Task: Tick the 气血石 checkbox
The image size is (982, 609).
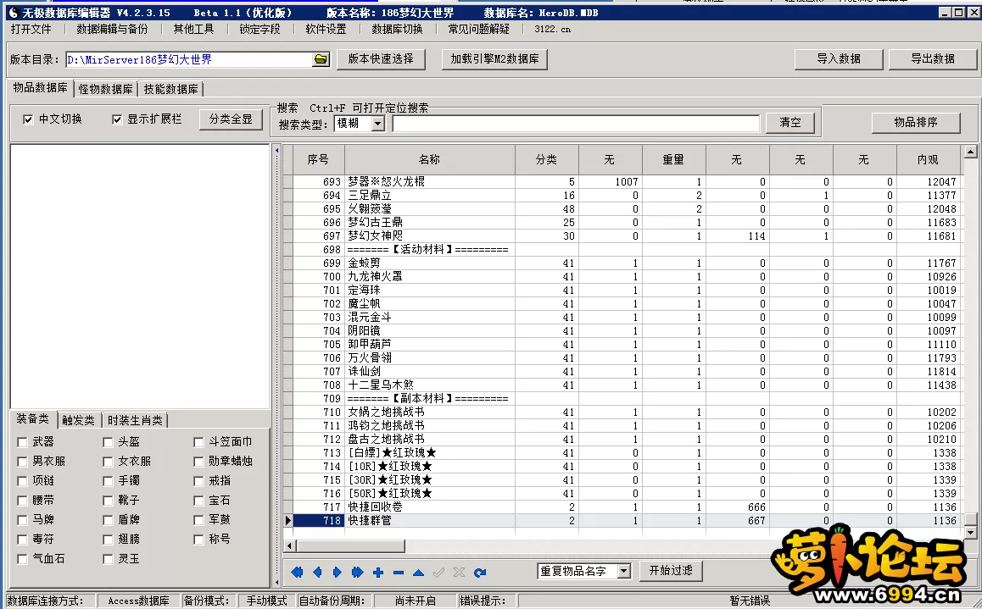Action: (x=22, y=559)
